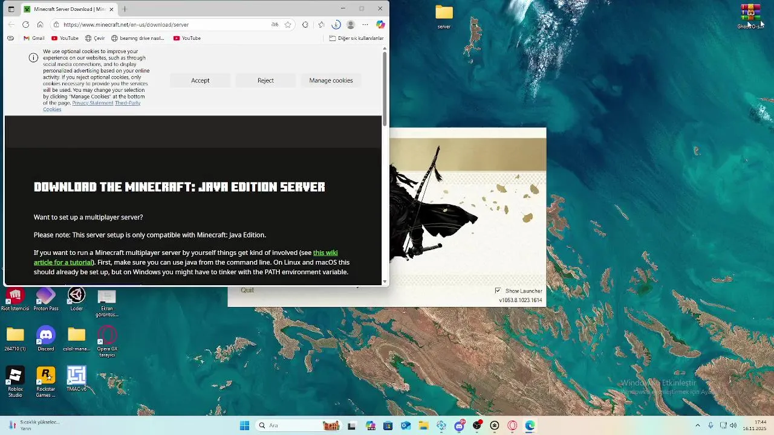This screenshot has height=435, width=774.
Task: Add page to favorites with star icon
Action: coord(288,25)
